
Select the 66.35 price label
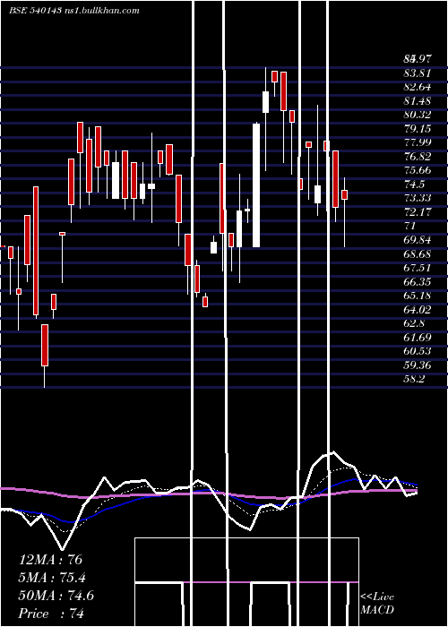[417, 281]
